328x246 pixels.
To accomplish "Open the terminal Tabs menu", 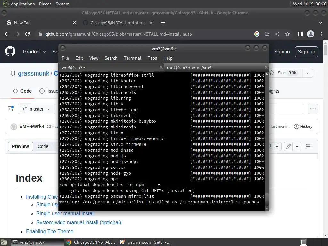I will (x=152, y=58).
